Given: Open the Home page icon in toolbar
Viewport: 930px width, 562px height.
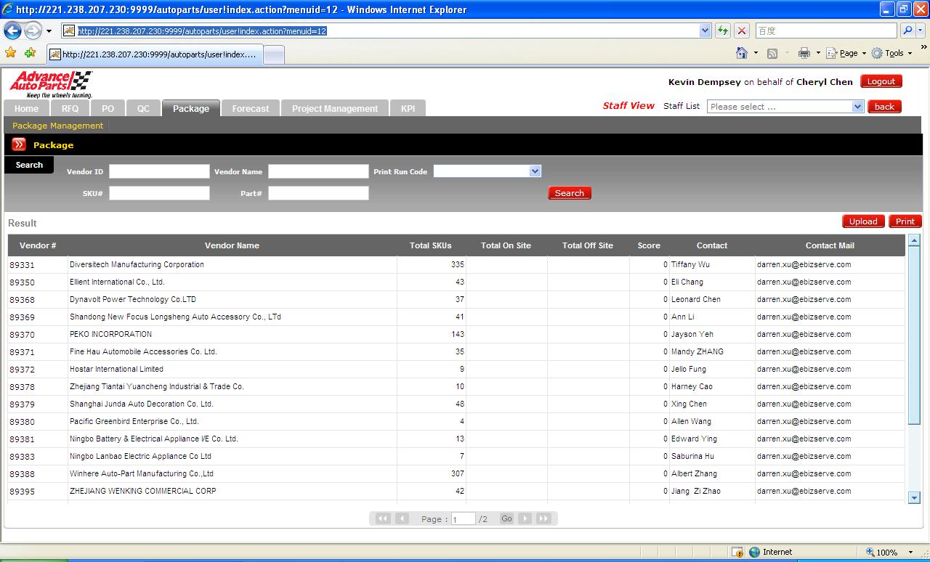Looking at the screenshot, I should click(742, 53).
